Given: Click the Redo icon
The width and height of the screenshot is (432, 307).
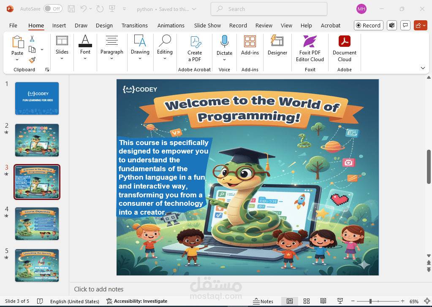Looking at the screenshot, I should pos(100,9).
